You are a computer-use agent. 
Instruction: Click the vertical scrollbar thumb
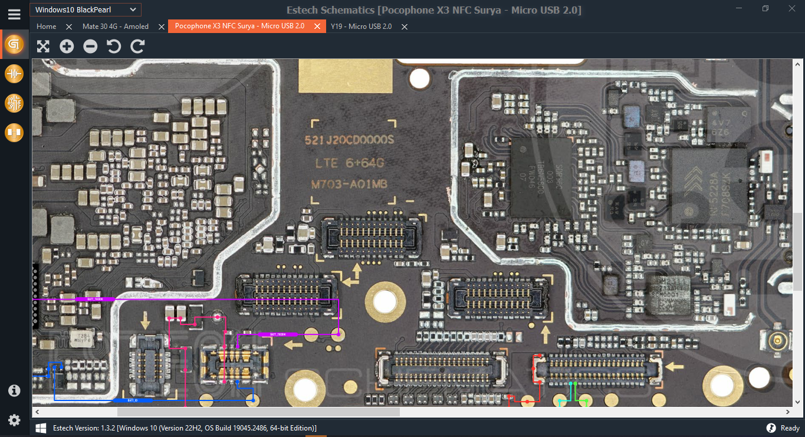click(x=797, y=251)
